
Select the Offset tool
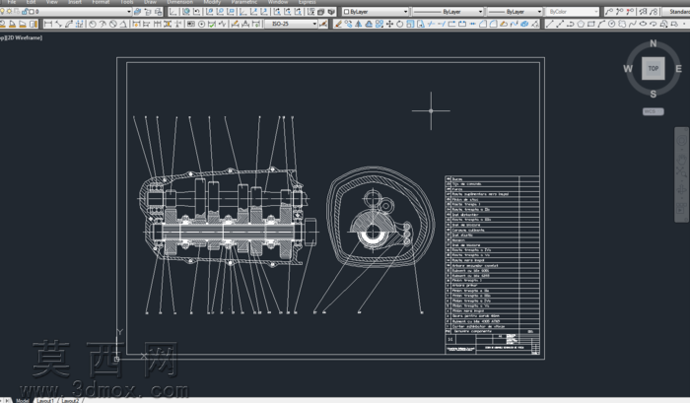[x=369, y=24]
